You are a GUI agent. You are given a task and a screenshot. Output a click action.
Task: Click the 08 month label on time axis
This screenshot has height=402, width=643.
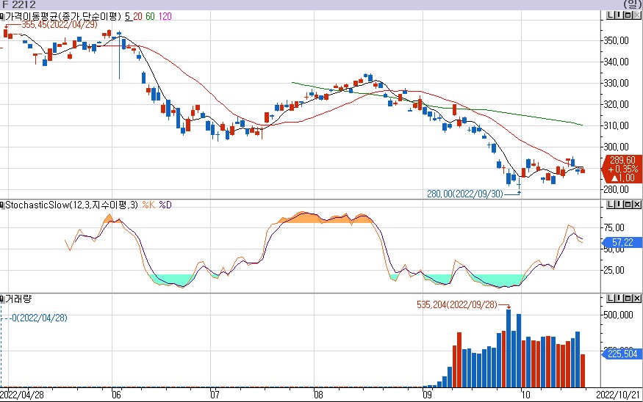pos(319,395)
